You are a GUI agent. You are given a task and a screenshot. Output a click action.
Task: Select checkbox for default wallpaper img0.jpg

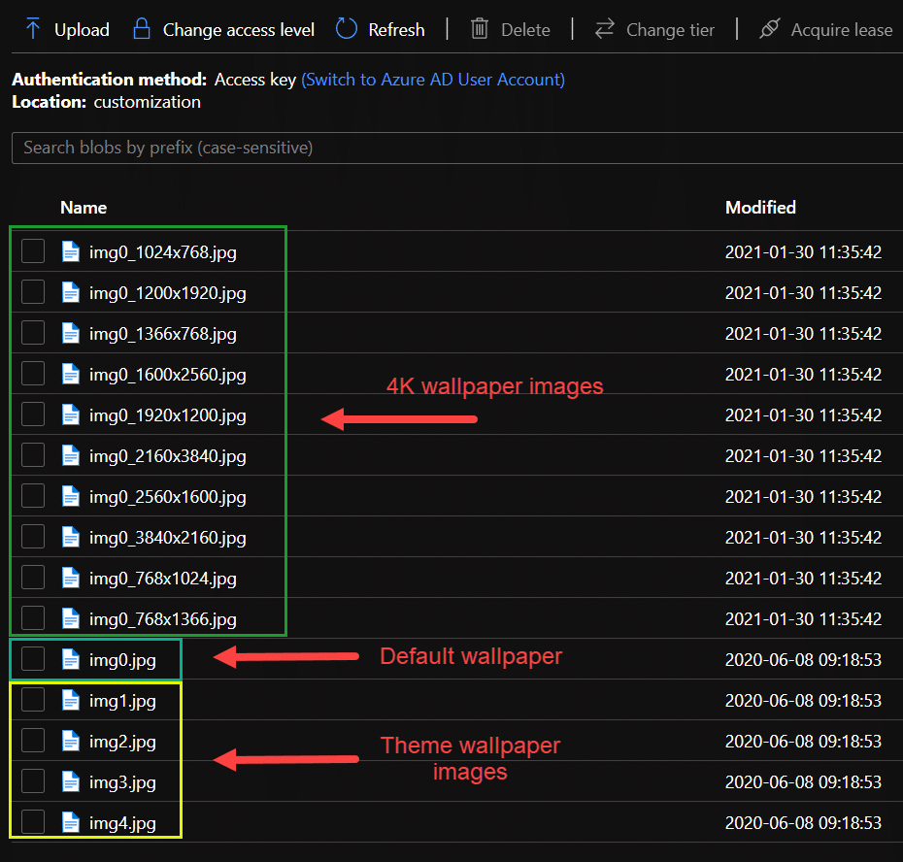(x=33, y=659)
